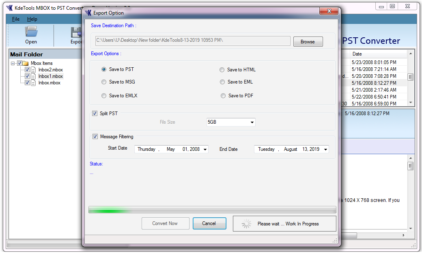Minimize the main converter window

click(381, 6)
